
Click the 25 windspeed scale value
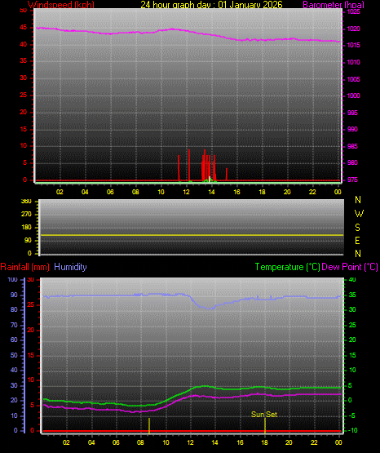(x=23, y=95)
